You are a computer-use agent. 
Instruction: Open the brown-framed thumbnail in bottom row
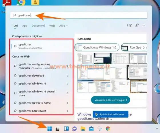[x=138, y=86]
